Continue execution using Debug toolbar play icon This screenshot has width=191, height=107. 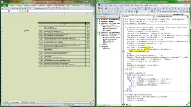[x=103, y=11]
